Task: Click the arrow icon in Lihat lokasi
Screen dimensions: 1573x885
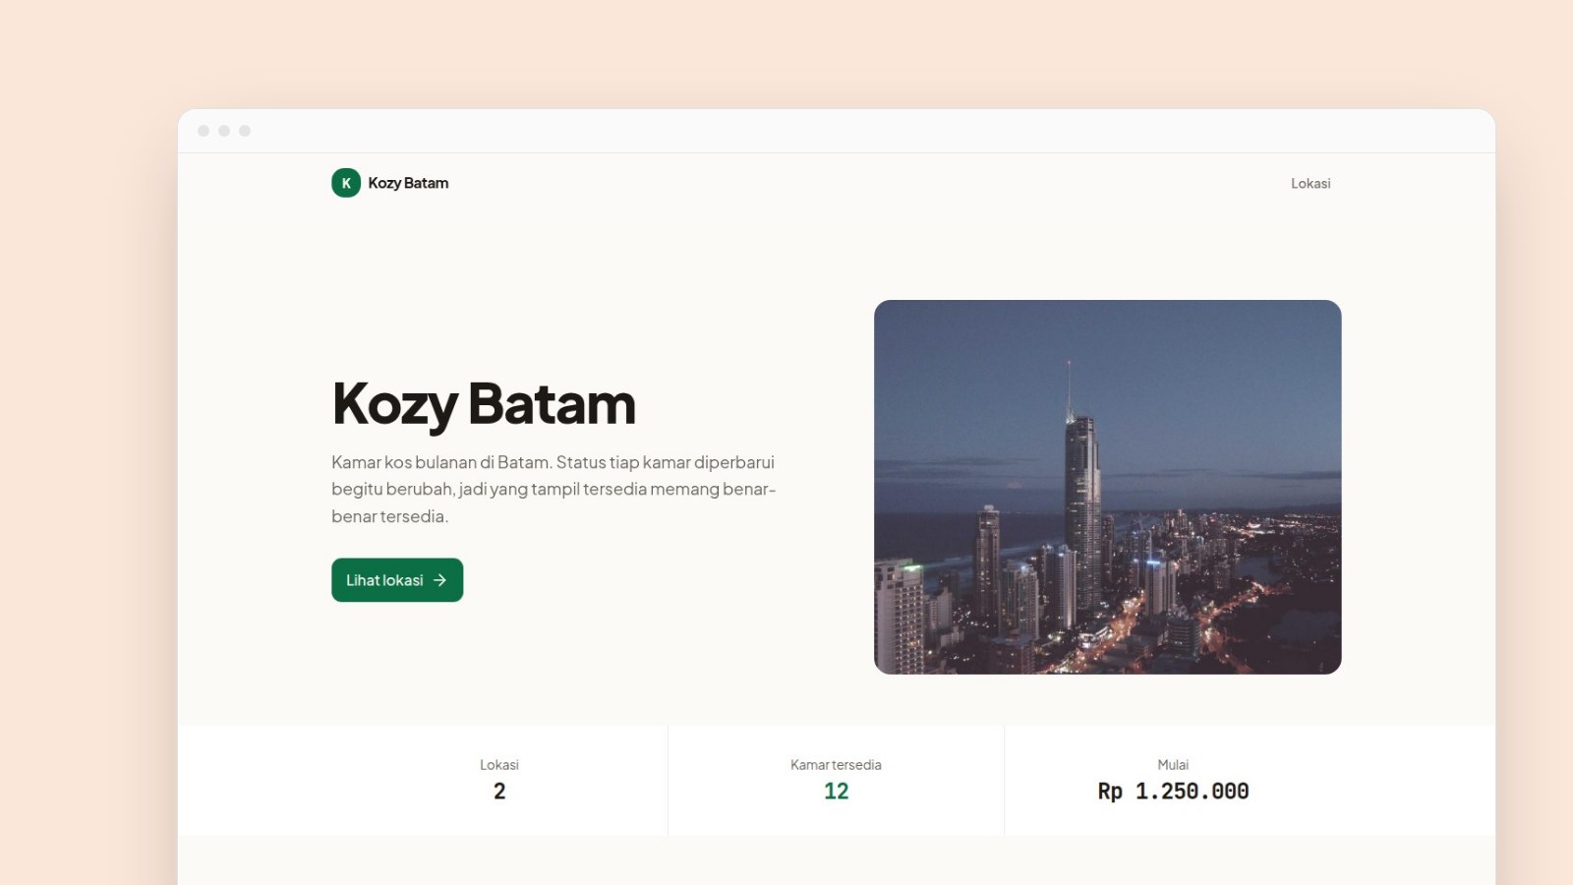Action: 440,580
